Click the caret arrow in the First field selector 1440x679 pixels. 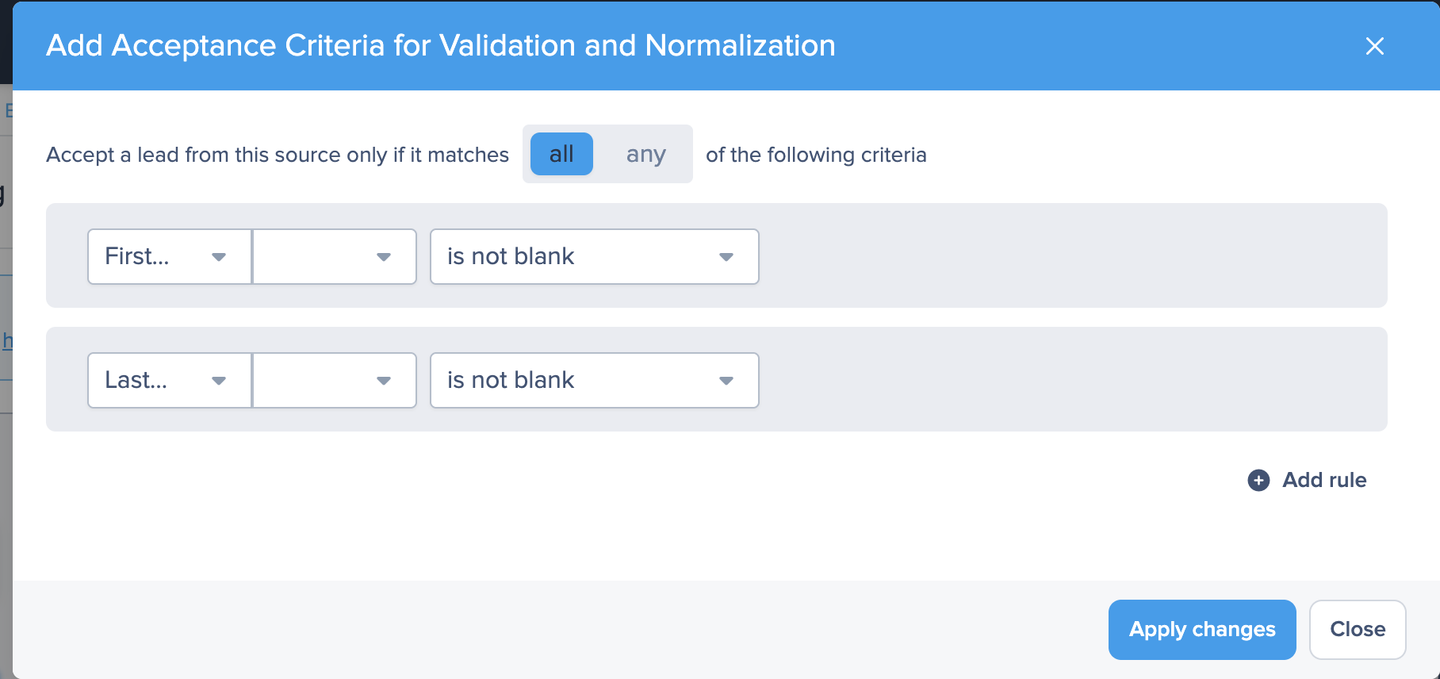tap(219, 257)
